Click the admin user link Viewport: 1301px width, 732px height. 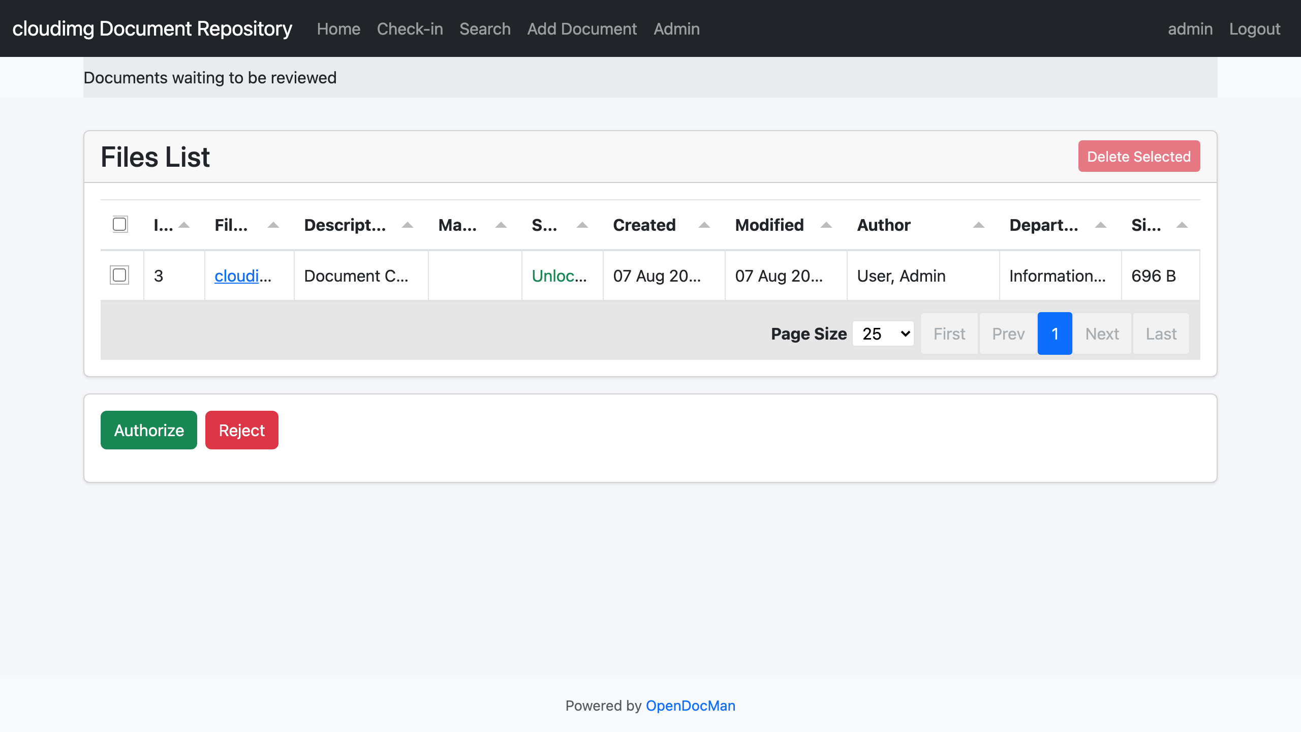(x=1190, y=29)
